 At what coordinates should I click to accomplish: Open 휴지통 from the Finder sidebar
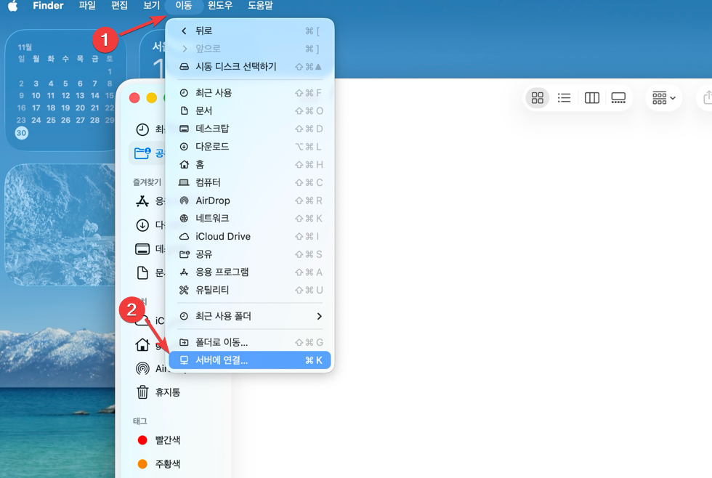click(161, 392)
